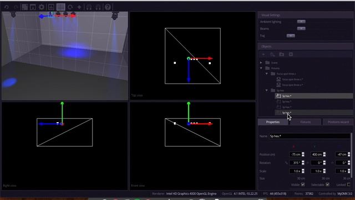
Task: Click the 315° rotation field
Action: click(x=295, y=163)
